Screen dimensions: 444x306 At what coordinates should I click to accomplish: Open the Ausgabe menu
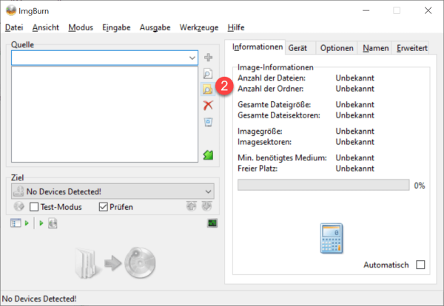155,27
